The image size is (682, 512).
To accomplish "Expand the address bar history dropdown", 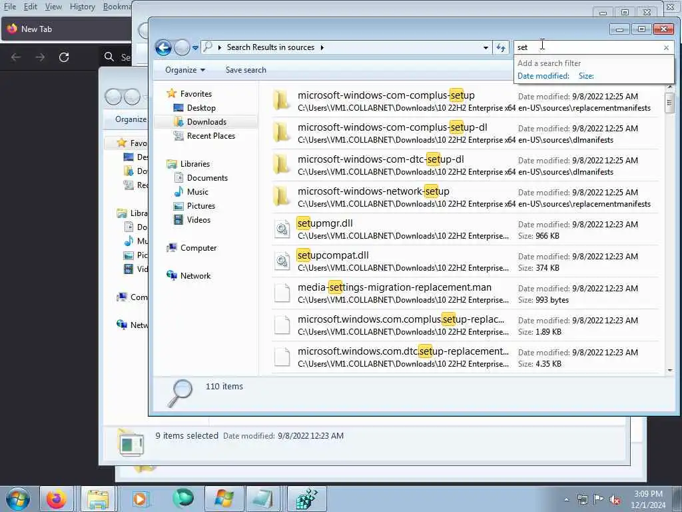I will tap(486, 47).
